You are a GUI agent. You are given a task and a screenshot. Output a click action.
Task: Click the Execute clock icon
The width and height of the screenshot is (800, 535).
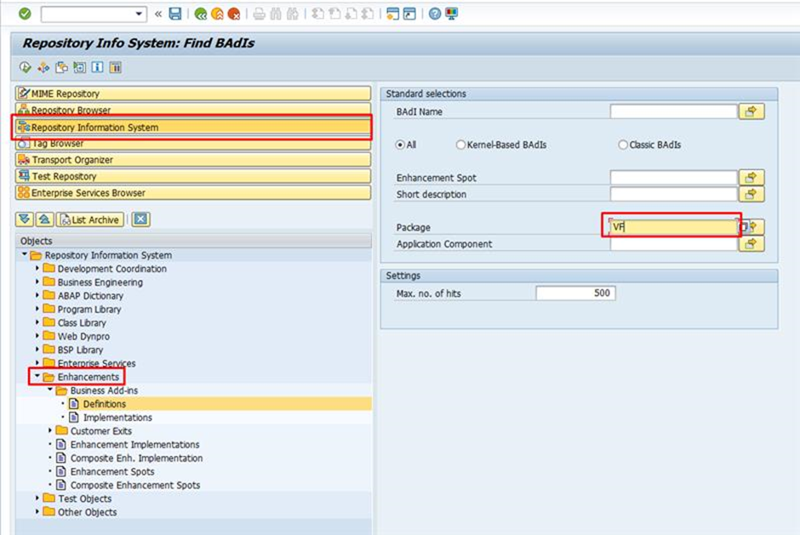tap(25, 67)
